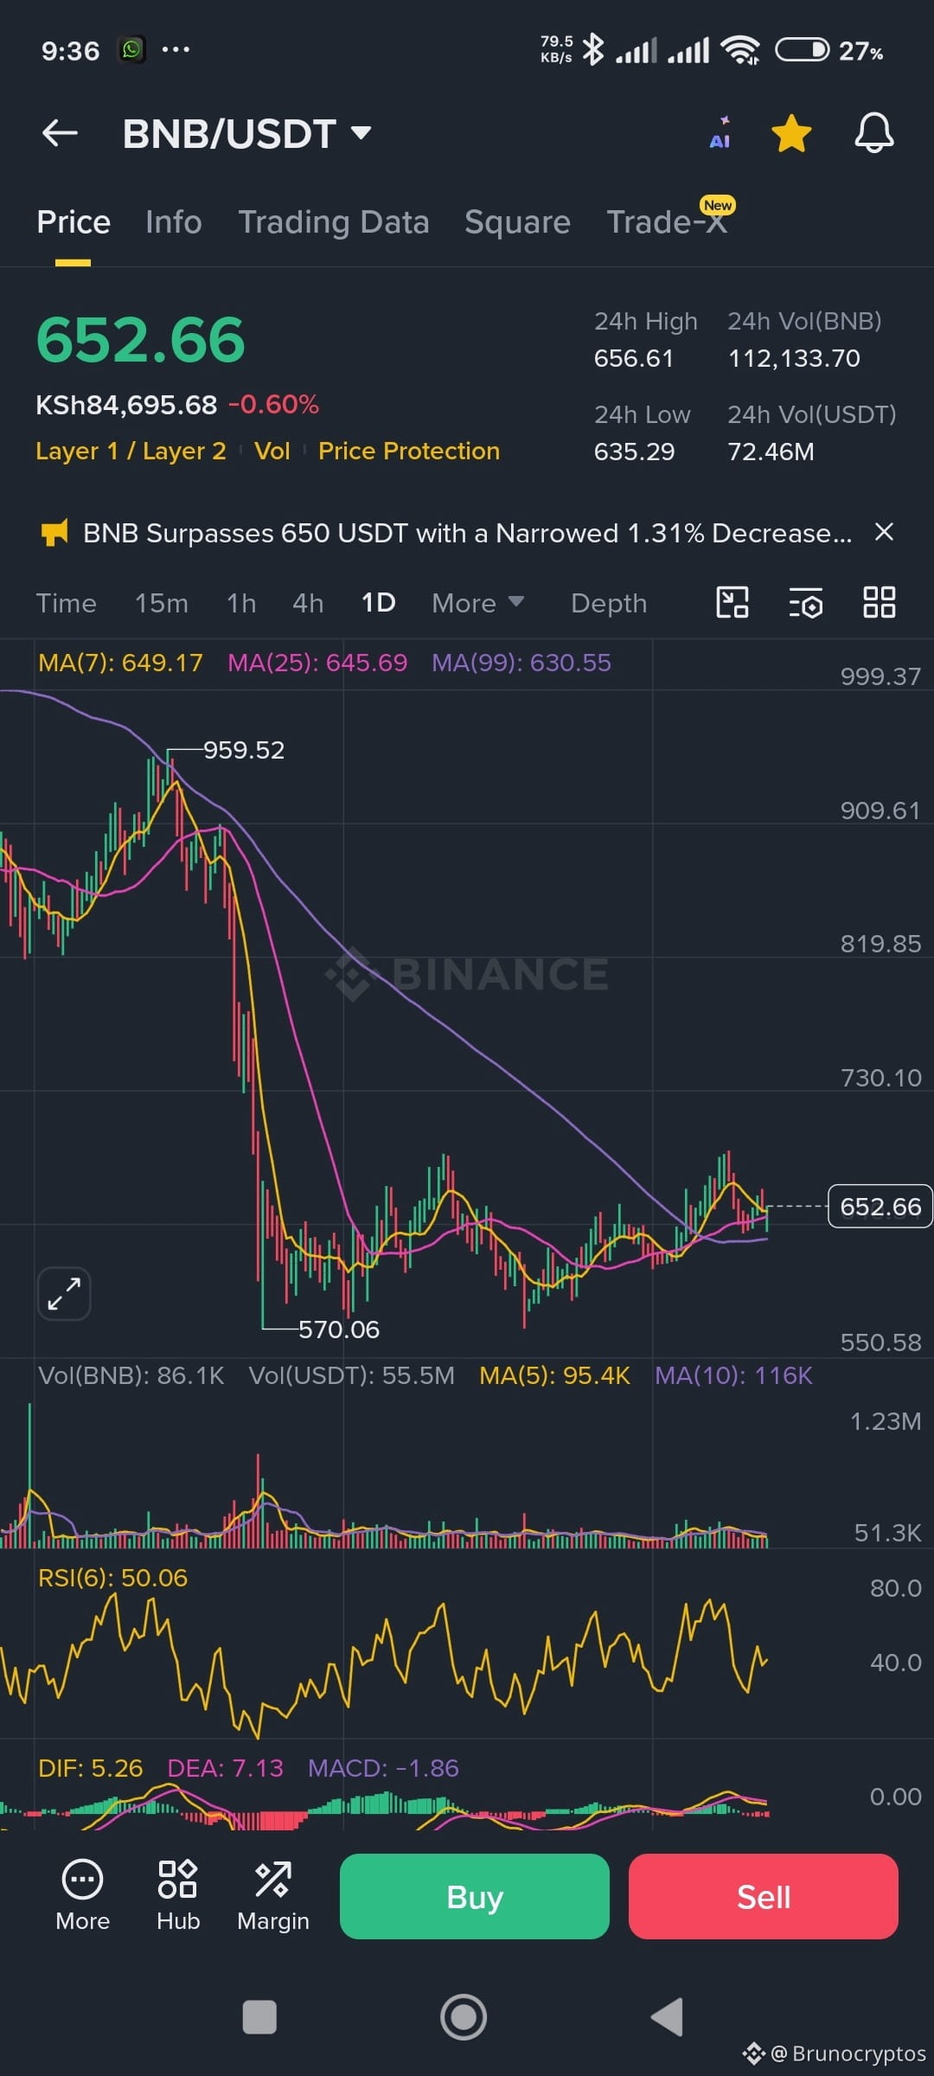Switch to the Price tab
Screen dimensions: 934x2076
[x=74, y=222]
